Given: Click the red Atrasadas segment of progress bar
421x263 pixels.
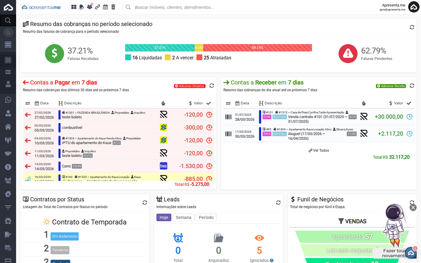Looking at the screenshot, I should click(x=258, y=48).
